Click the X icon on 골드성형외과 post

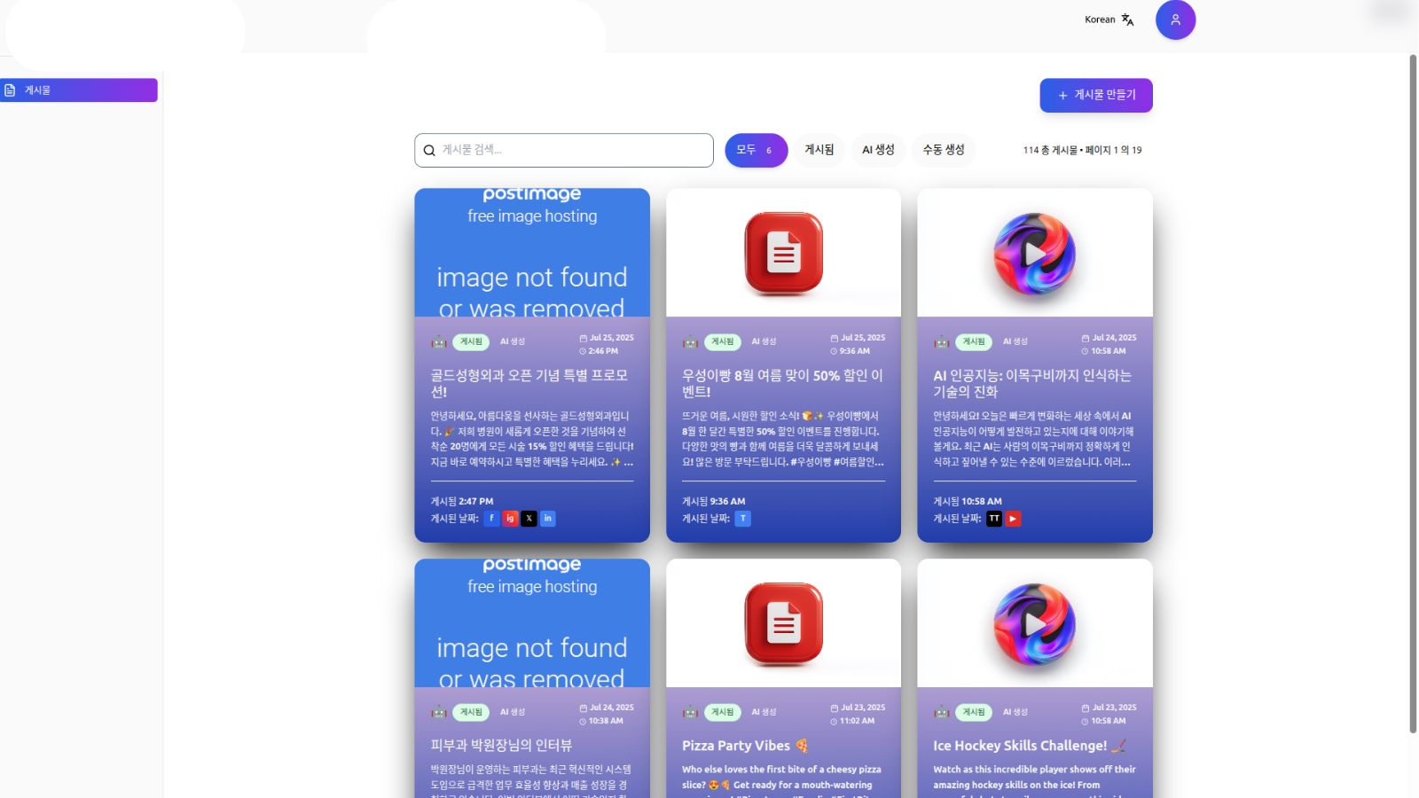tap(529, 519)
